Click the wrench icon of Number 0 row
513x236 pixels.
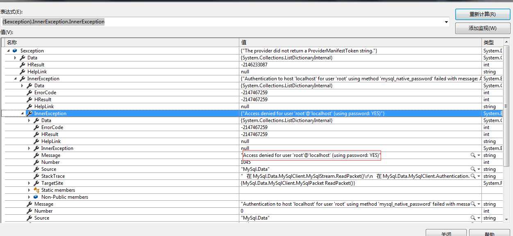tap(30, 211)
